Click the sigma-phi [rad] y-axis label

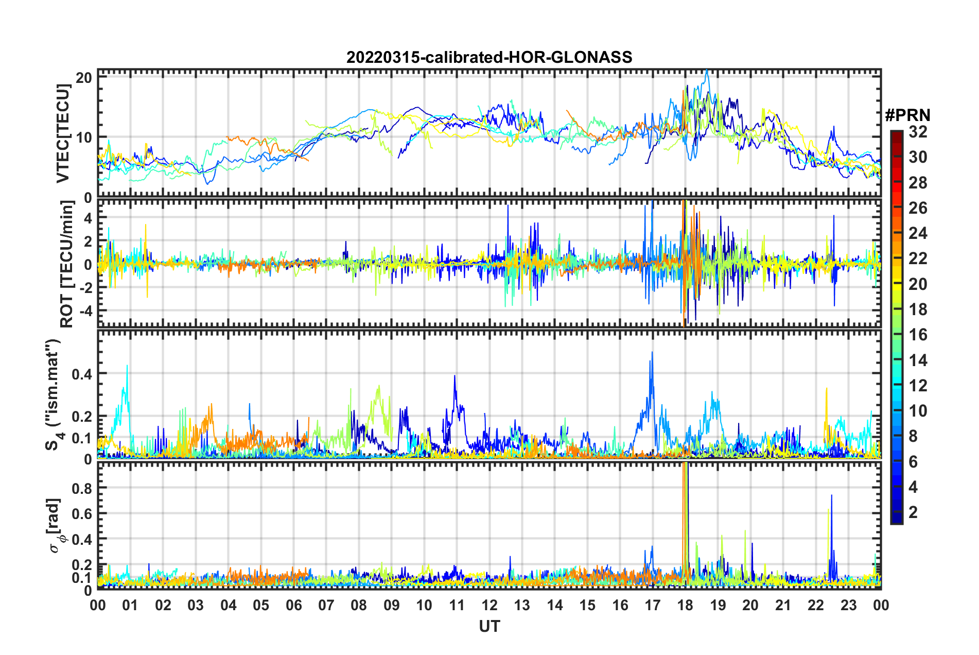click(56, 525)
